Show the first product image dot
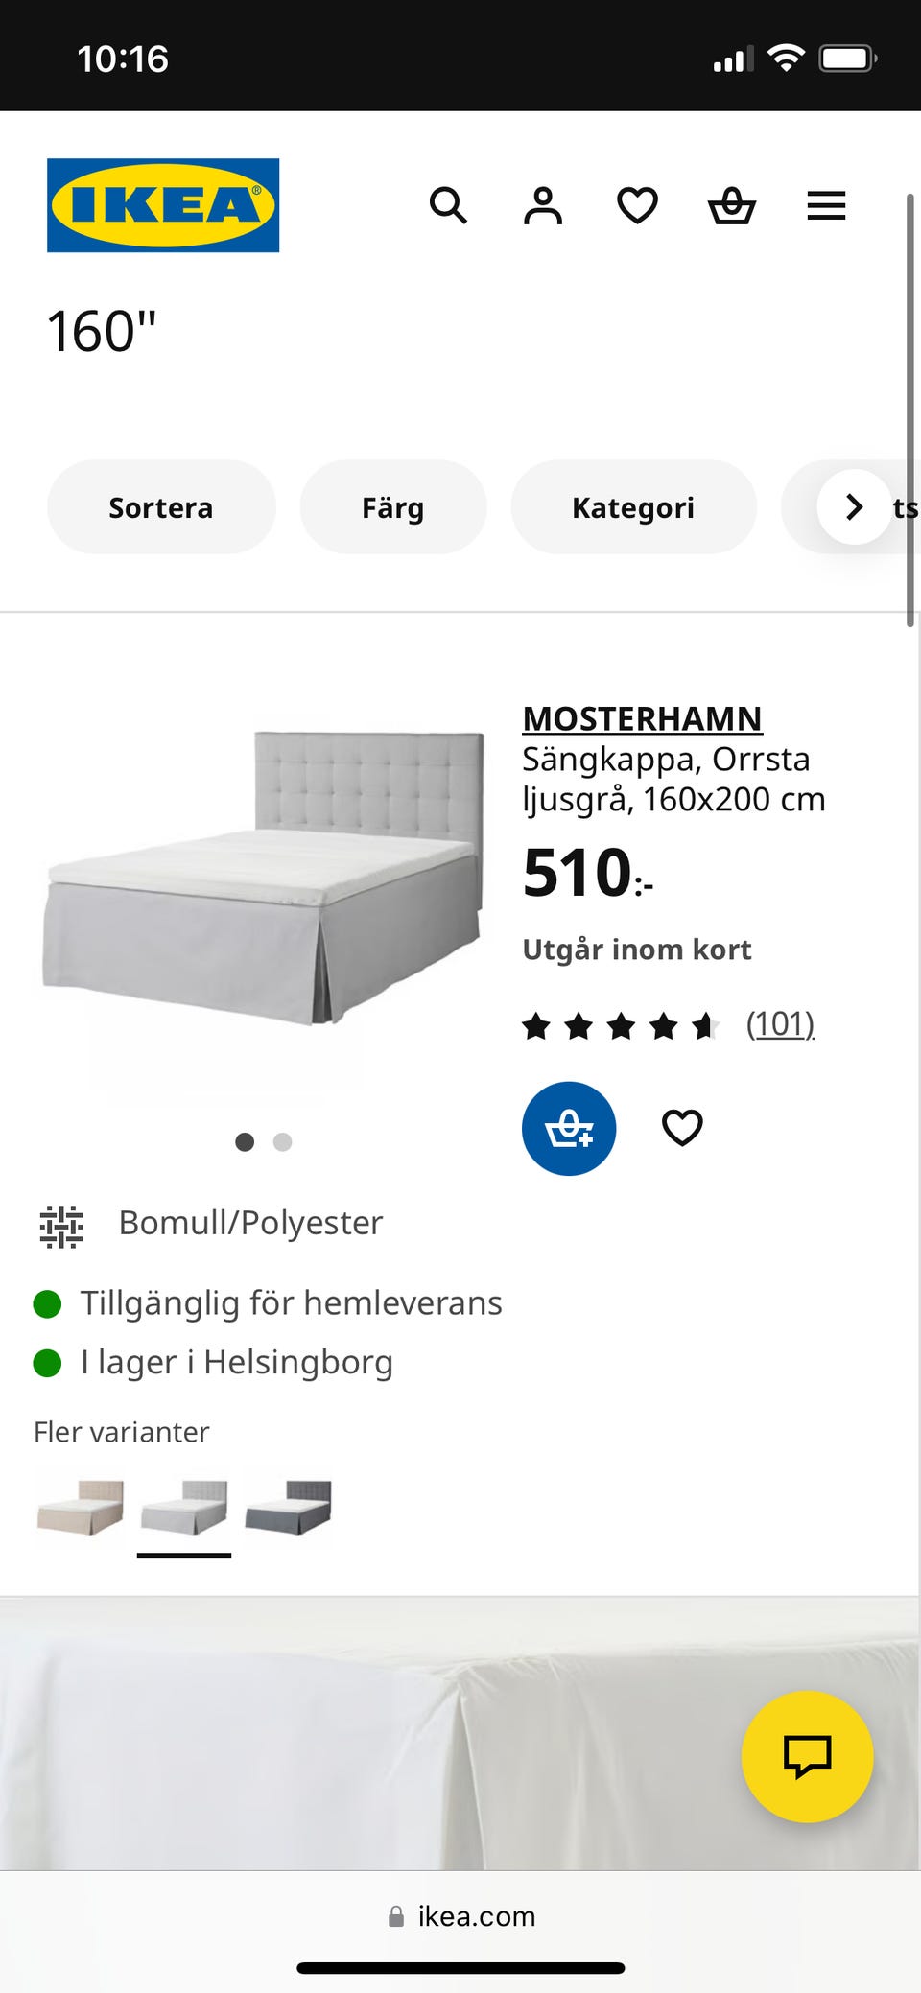This screenshot has width=921, height=1993. (x=245, y=1141)
